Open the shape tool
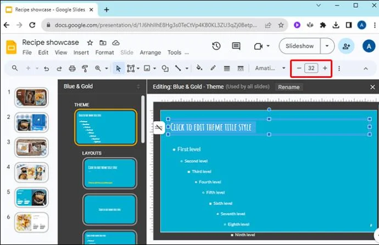379x245 pixels. [165, 69]
